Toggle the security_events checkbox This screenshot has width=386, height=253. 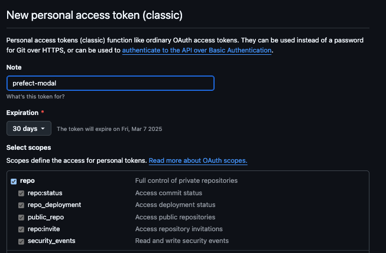[21, 241]
